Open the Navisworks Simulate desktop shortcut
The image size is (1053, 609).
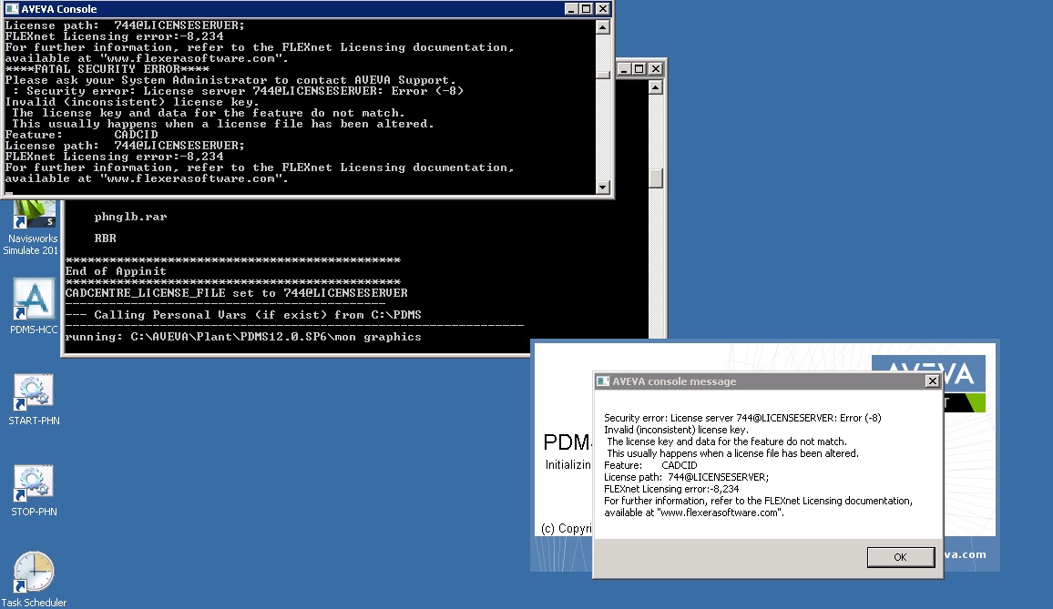(32, 227)
